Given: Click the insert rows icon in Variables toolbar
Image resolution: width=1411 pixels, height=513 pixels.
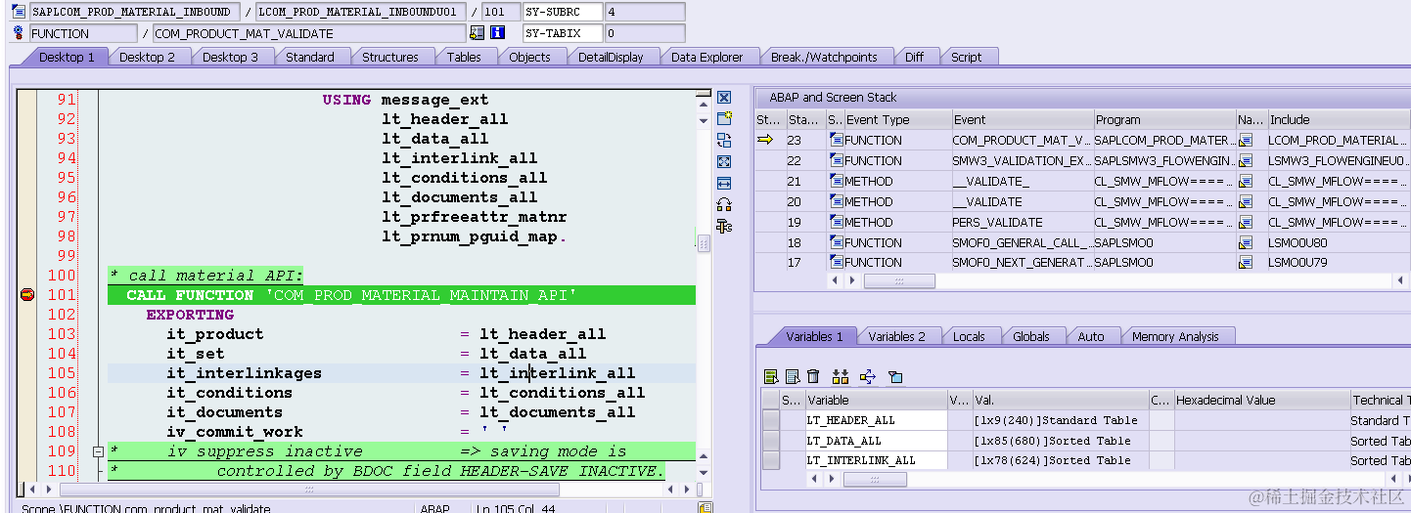Looking at the screenshot, I should tap(840, 376).
